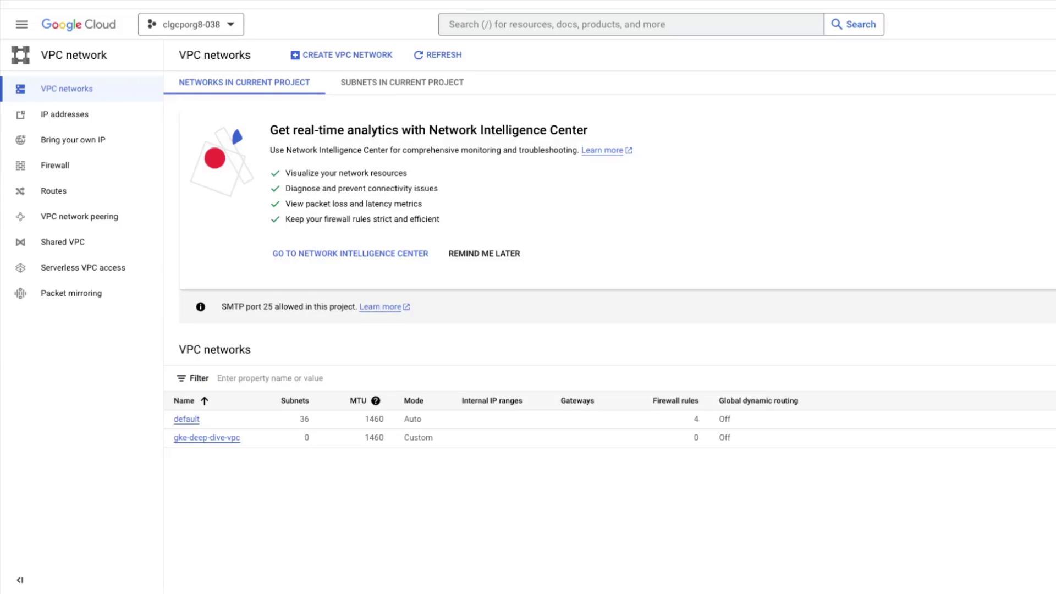Viewport: 1056px width, 594px height.
Task: Click the VPC network peering icon
Action: pos(20,217)
